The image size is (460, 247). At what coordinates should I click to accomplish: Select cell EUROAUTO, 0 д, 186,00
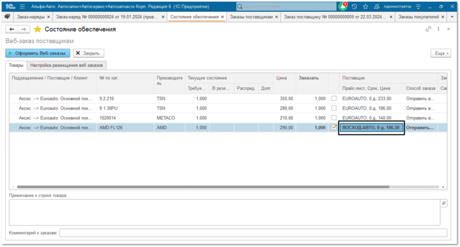371,108
